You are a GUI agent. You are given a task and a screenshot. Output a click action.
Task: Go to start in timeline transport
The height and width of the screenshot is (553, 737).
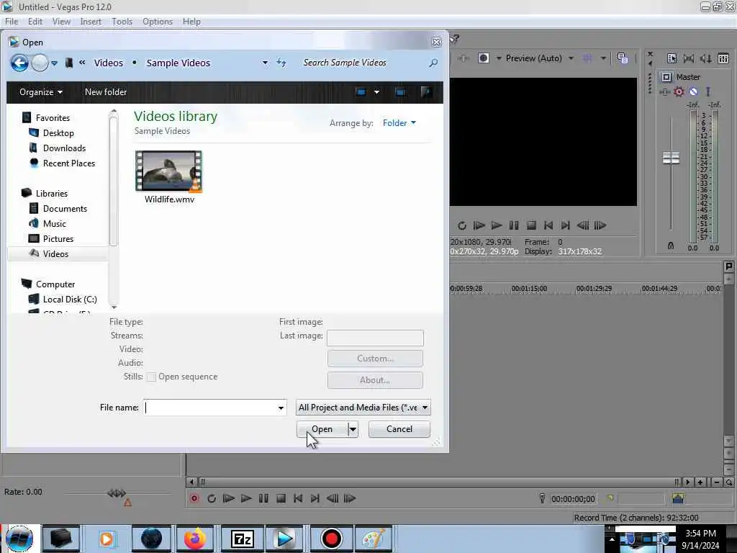[298, 498]
